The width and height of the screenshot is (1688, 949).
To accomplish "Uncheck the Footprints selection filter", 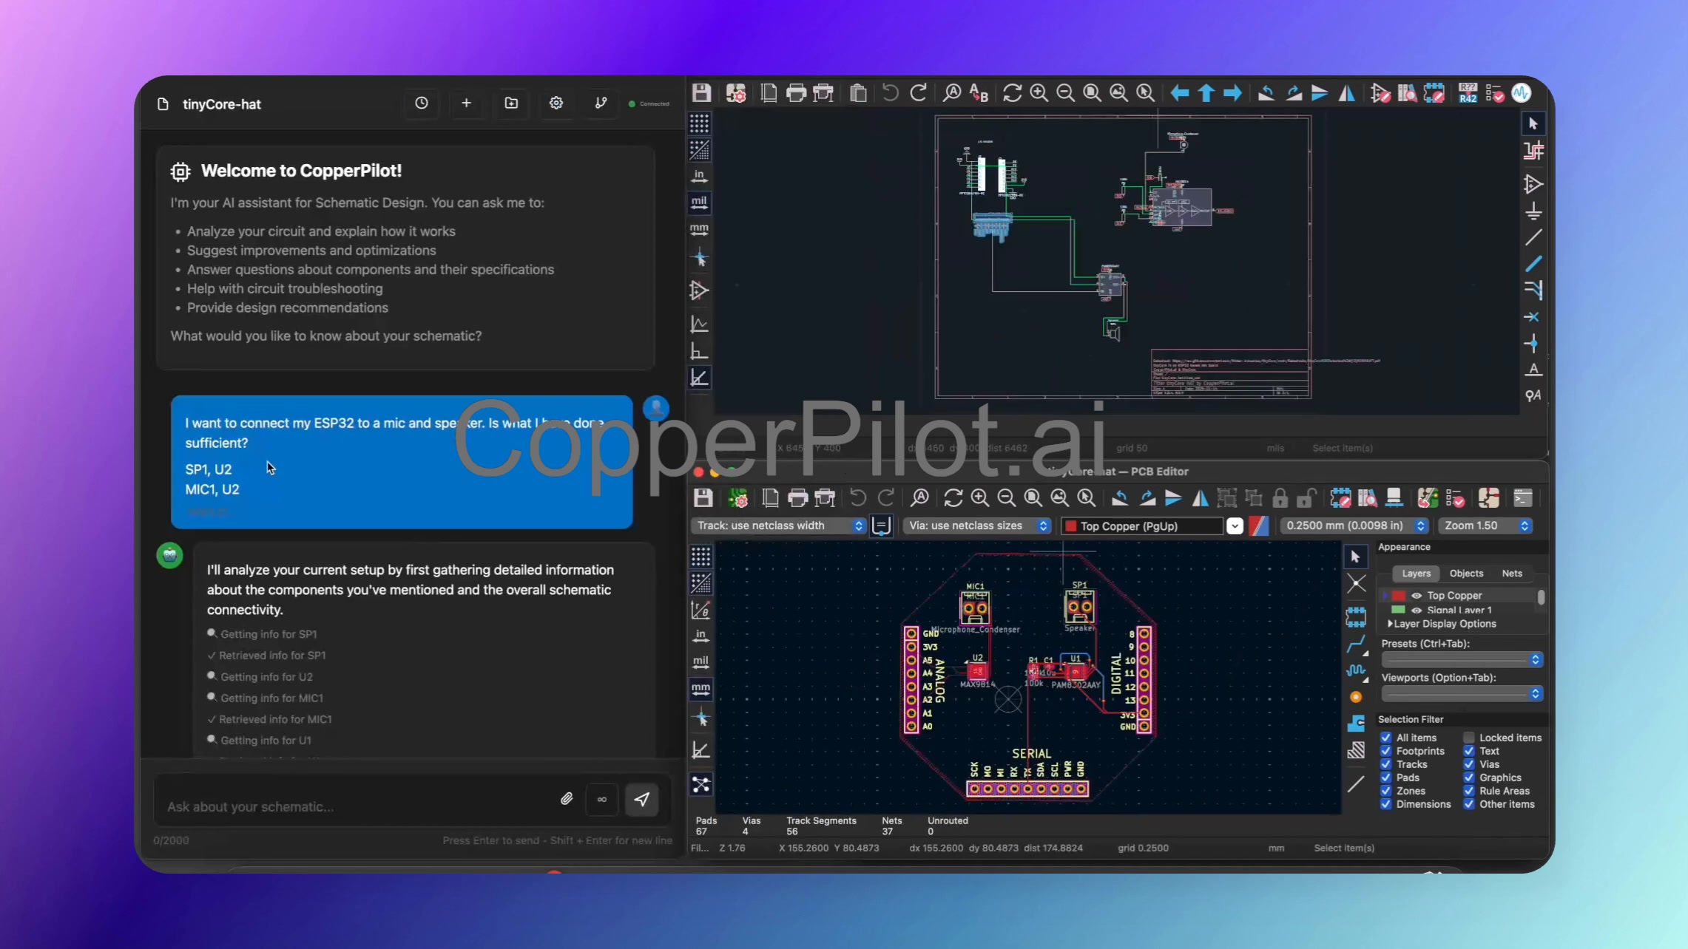I will click(1386, 751).
